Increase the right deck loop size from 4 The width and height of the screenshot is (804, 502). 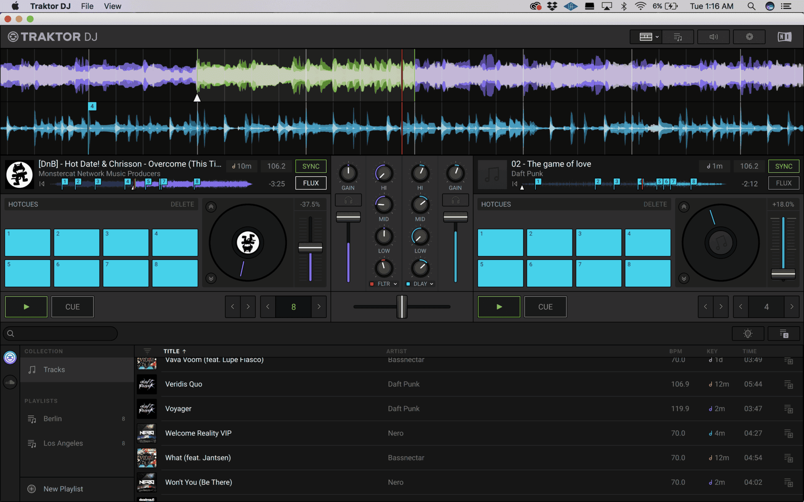click(791, 307)
